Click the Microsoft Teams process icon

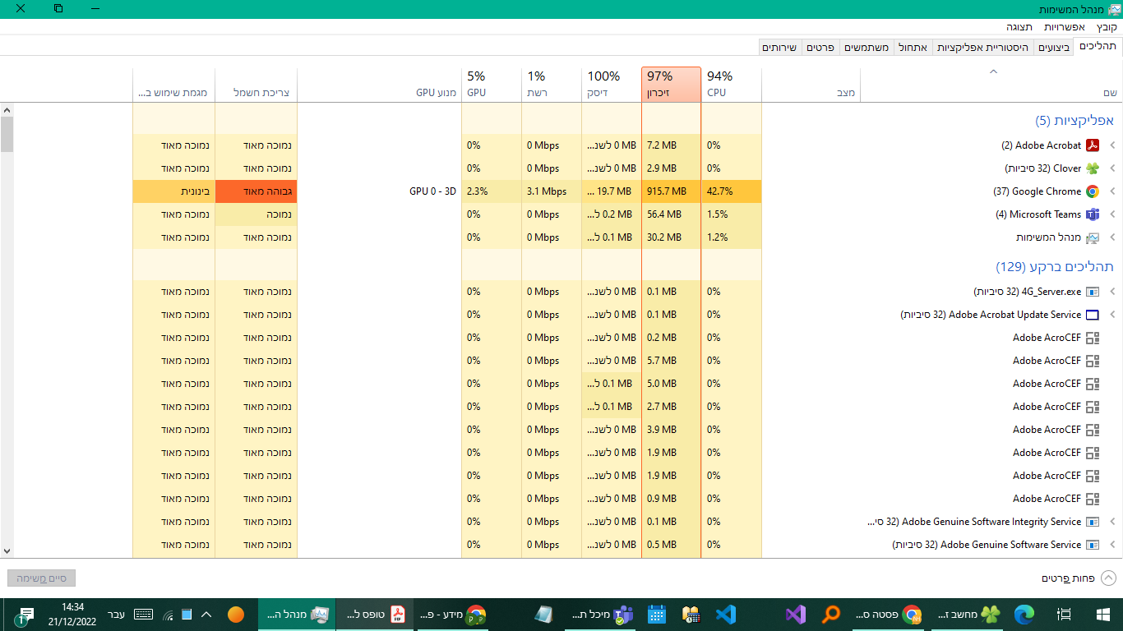tap(1093, 214)
